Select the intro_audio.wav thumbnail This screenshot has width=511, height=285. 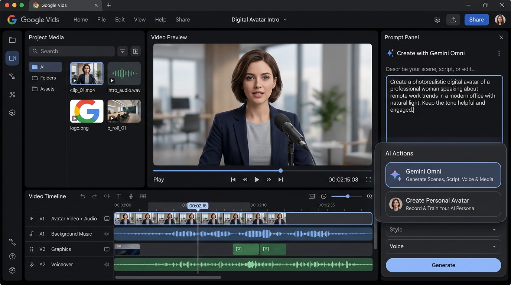(124, 73)
